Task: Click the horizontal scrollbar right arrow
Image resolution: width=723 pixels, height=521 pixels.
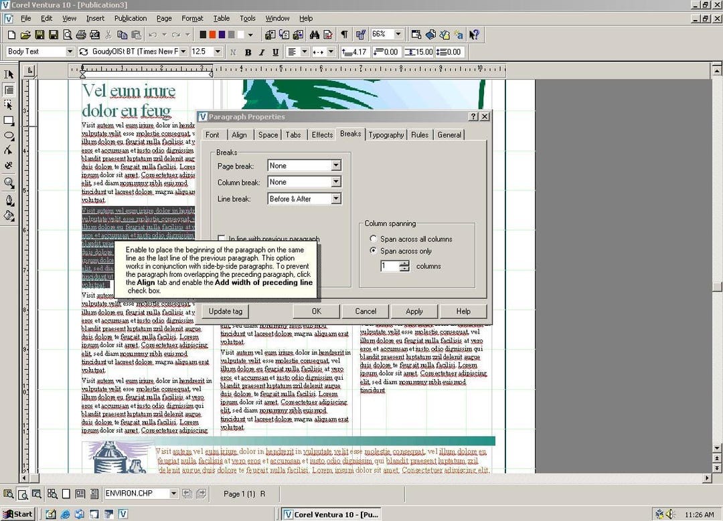Action: tap(708, 479)
